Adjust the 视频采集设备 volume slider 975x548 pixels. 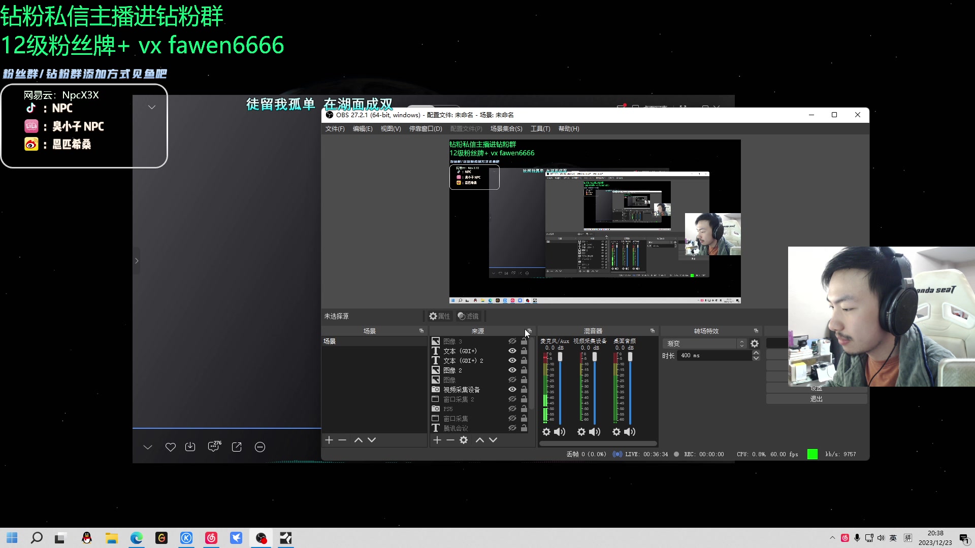[595, 357]
